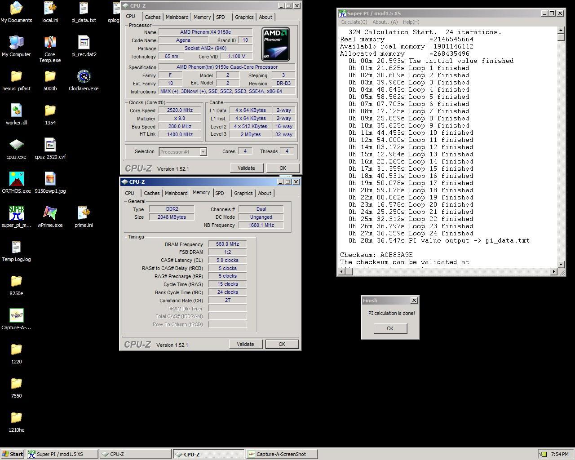575x460 pixels.
Task: Select SPD tab in top CPU-Z window
Action: tap(220, 17)
